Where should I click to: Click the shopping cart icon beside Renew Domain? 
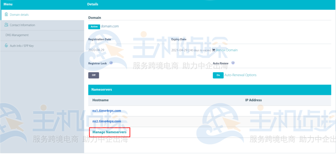coord(213,50)
